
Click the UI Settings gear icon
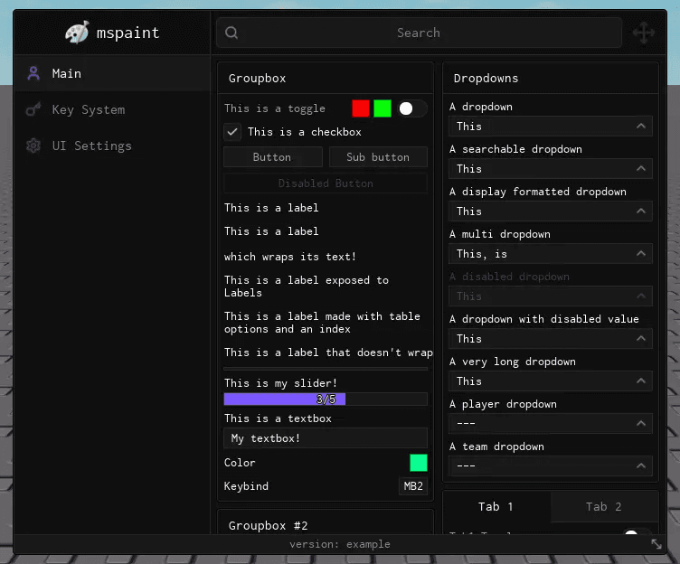(x=33, y=146)
